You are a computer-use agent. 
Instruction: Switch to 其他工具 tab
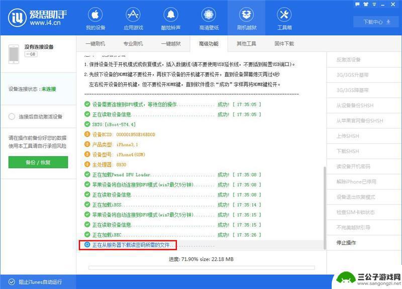(x=246, y=44)
